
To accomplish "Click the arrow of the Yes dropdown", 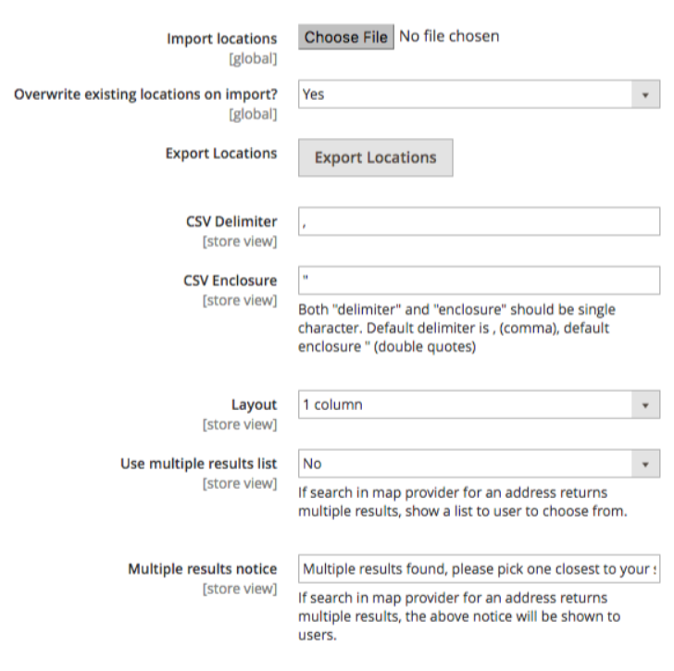I will (645, 94).
